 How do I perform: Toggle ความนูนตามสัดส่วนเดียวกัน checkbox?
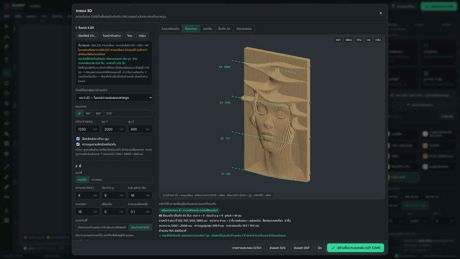coord(78,144)
